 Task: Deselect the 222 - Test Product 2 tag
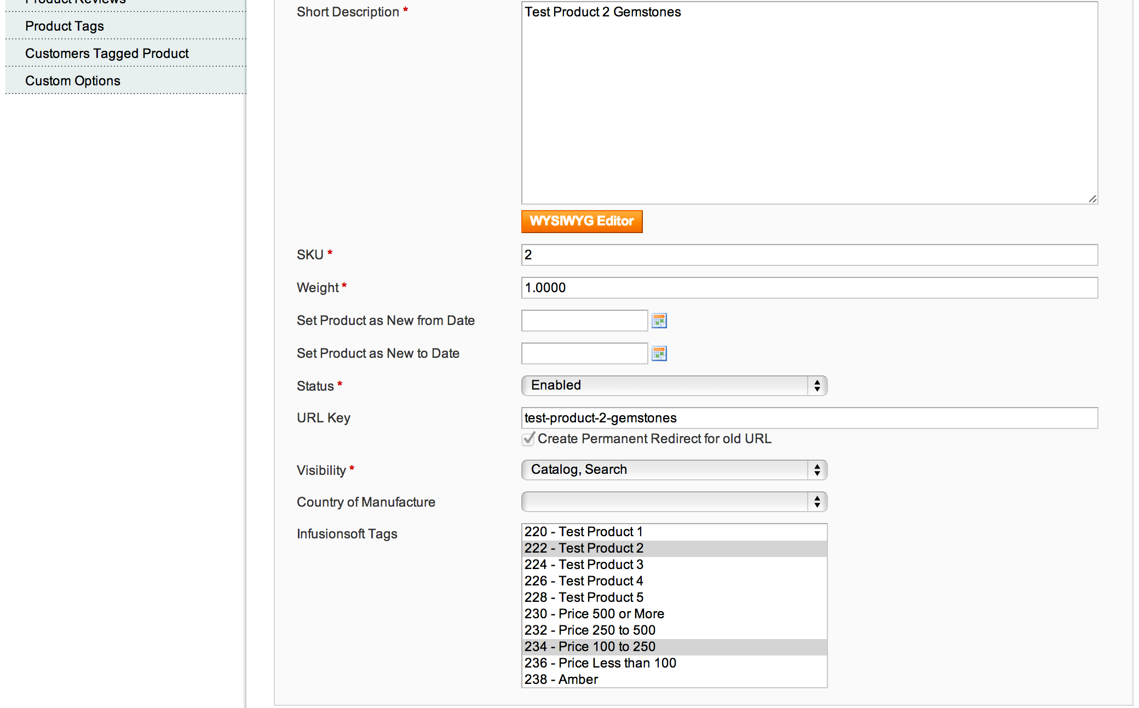click(x=584, y=548)
